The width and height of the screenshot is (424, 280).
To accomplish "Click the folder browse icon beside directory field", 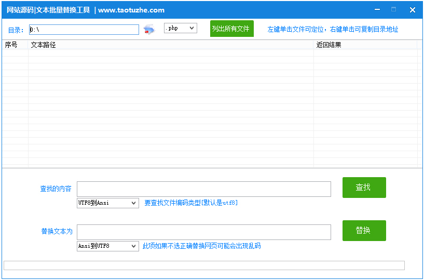I will [x=149, y=29].
